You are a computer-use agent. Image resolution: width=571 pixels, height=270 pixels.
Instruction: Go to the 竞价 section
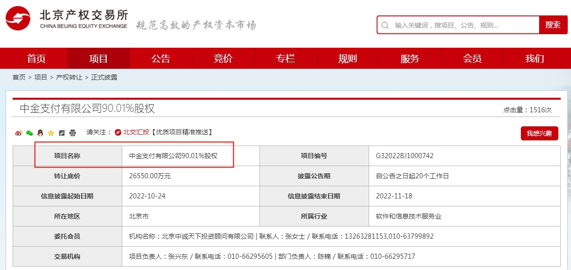[223, 58]
